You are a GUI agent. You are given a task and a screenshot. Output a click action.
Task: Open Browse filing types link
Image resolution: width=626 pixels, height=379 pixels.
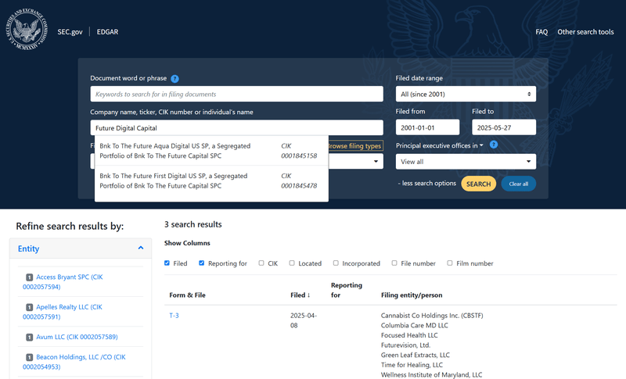[355, 146]
